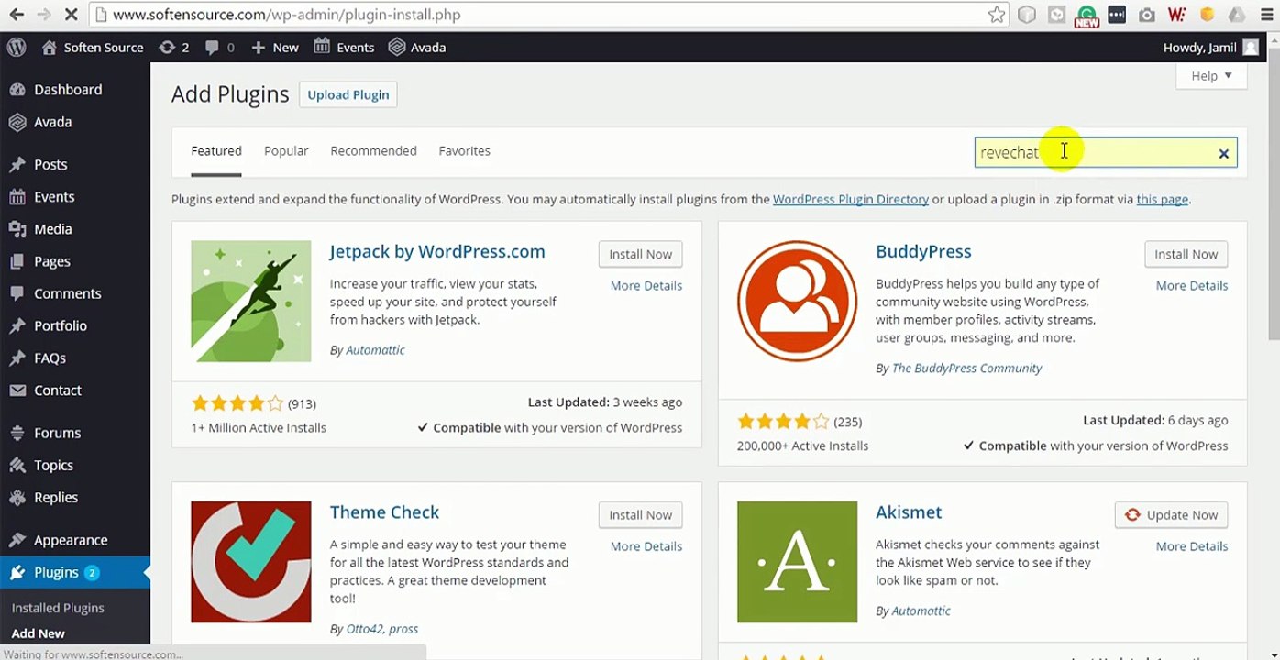This screenshot has height=660, width=1280.
Task: Install the Jetpack plugin now
Action: (x=641, y=254)
